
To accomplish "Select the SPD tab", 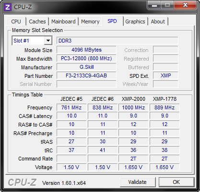I will 112,21.
